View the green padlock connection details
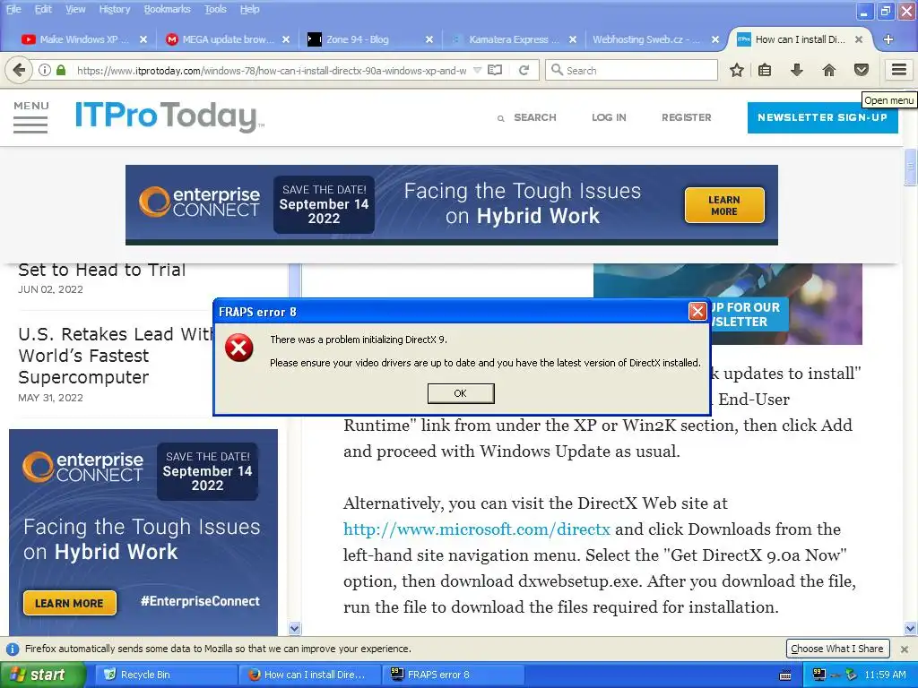The width and height of the screenshot is (918, 688). pyautogui.click(x=61, y=70)
